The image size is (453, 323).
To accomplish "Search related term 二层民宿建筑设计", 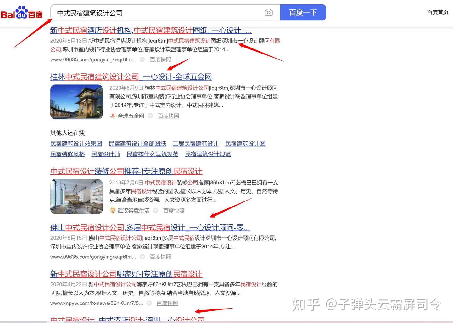I will 195,144.
